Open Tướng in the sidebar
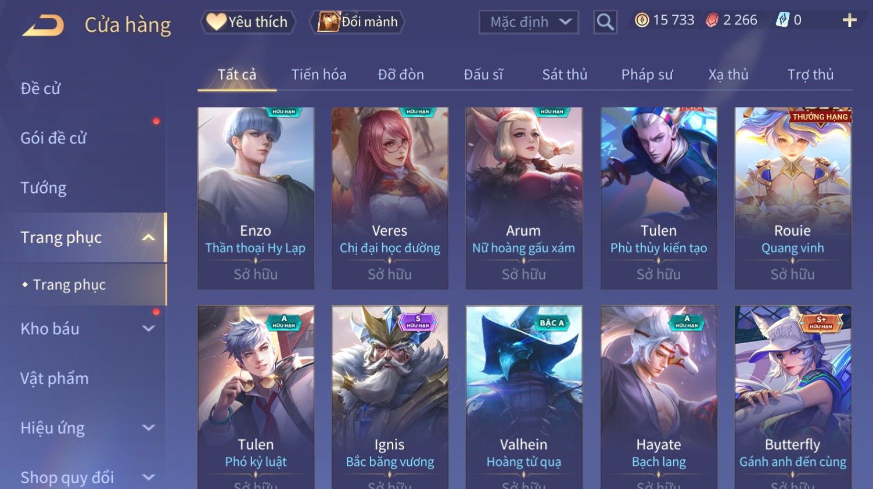Screen dimensions: 873x489 click(x=44, y=188)
